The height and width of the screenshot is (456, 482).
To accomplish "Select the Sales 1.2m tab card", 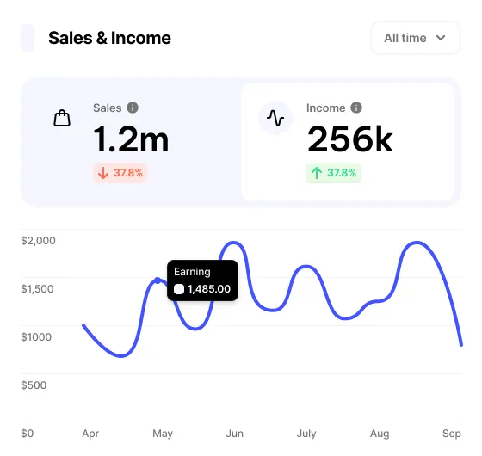I will [132, 142].
